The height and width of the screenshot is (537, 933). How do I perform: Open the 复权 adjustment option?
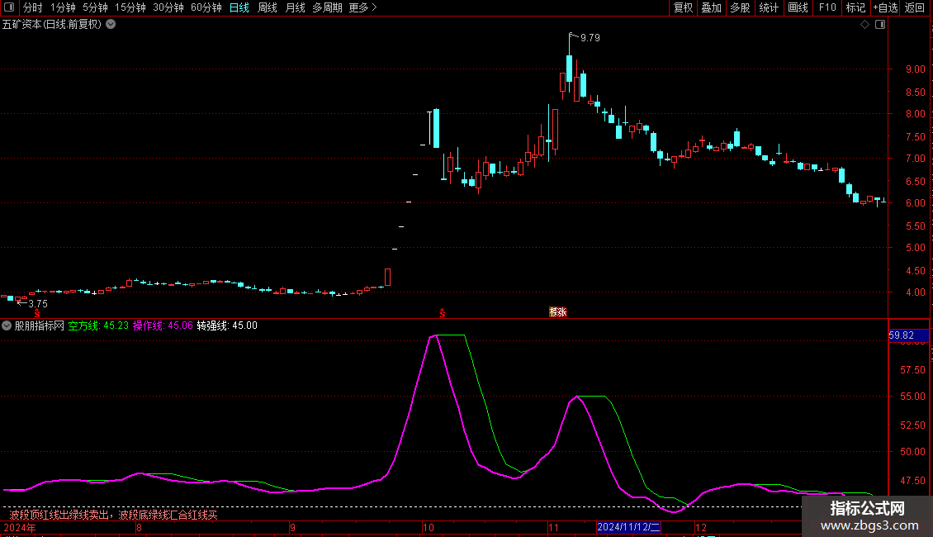pyautogui.click(x=683, y=7)
